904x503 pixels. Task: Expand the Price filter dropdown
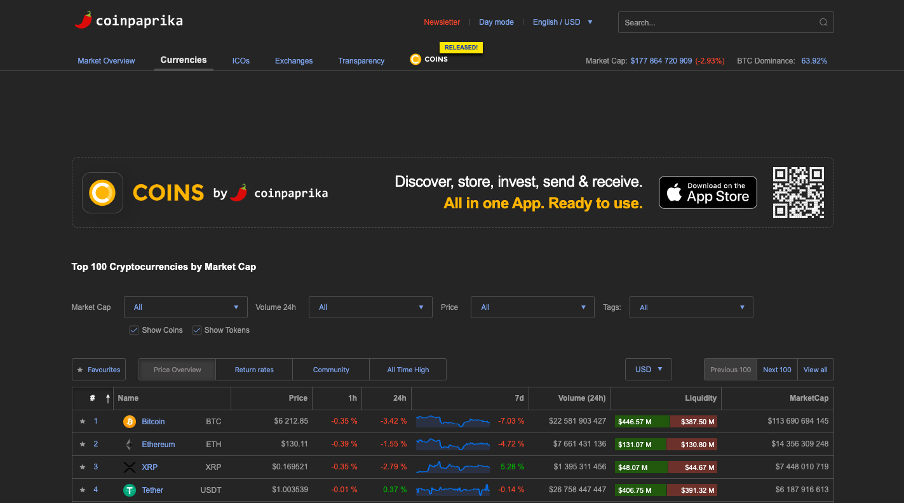(532, 307)
